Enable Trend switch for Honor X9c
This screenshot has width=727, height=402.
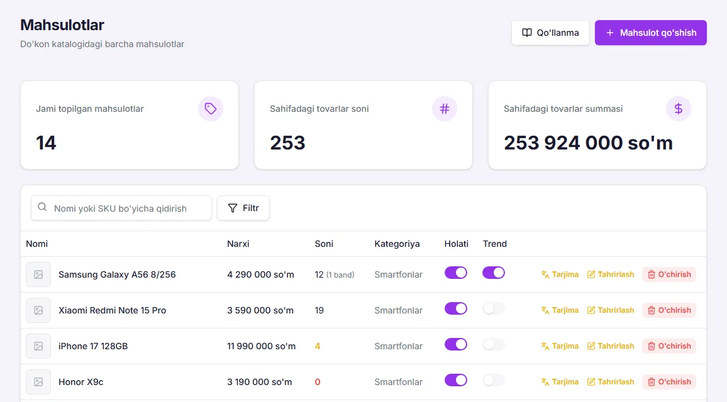[x=493, y=380]
